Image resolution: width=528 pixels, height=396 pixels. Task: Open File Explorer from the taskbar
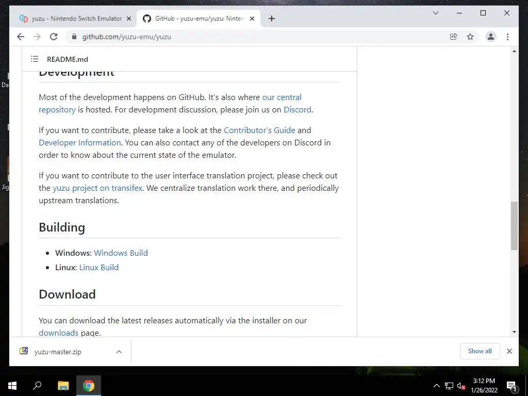(x=63, y=386)
